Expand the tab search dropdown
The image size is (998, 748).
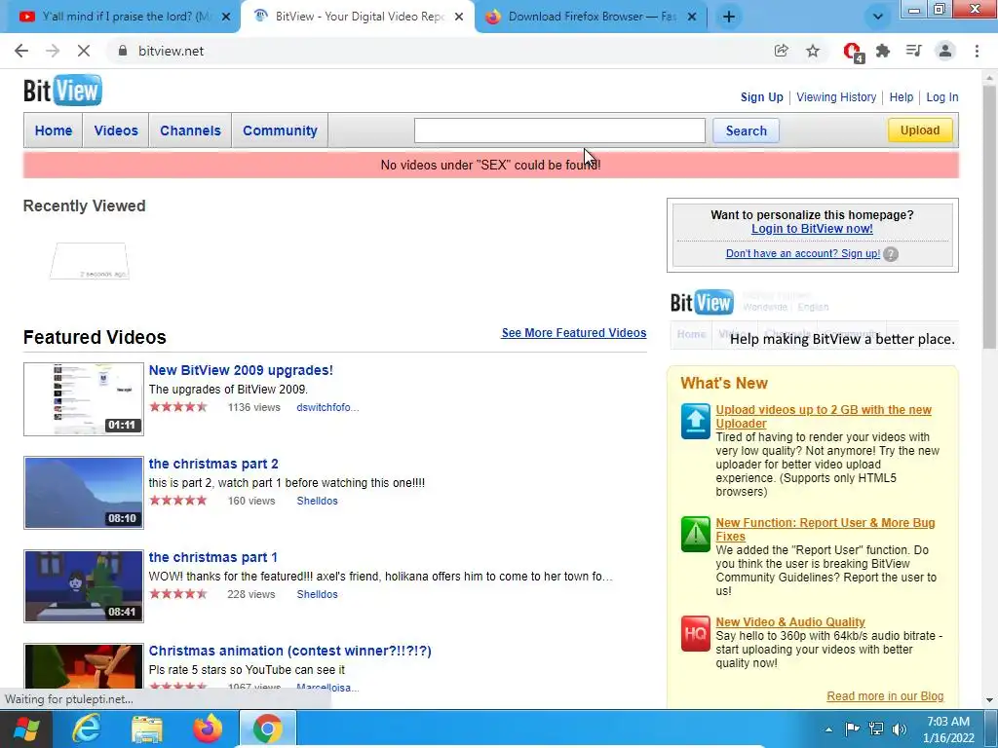point(878,17)
